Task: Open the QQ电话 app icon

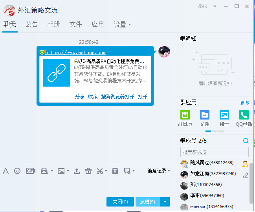Action: point(244,115)
